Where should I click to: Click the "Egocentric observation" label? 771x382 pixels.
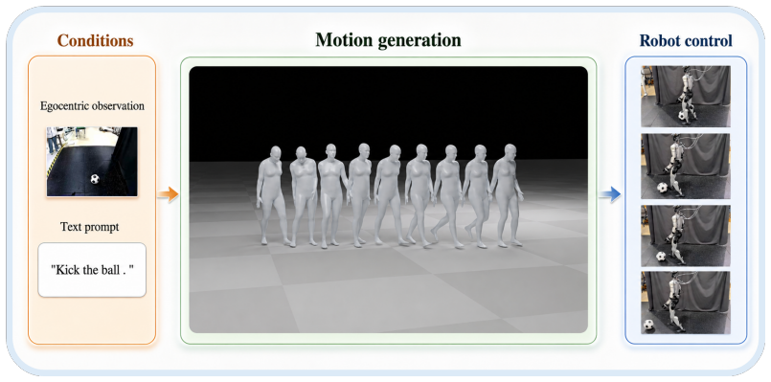[92, 106]
